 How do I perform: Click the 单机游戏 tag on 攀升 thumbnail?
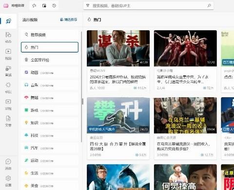102,129
